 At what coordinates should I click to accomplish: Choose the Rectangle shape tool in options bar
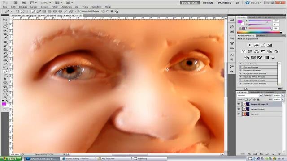coord(44,11)
